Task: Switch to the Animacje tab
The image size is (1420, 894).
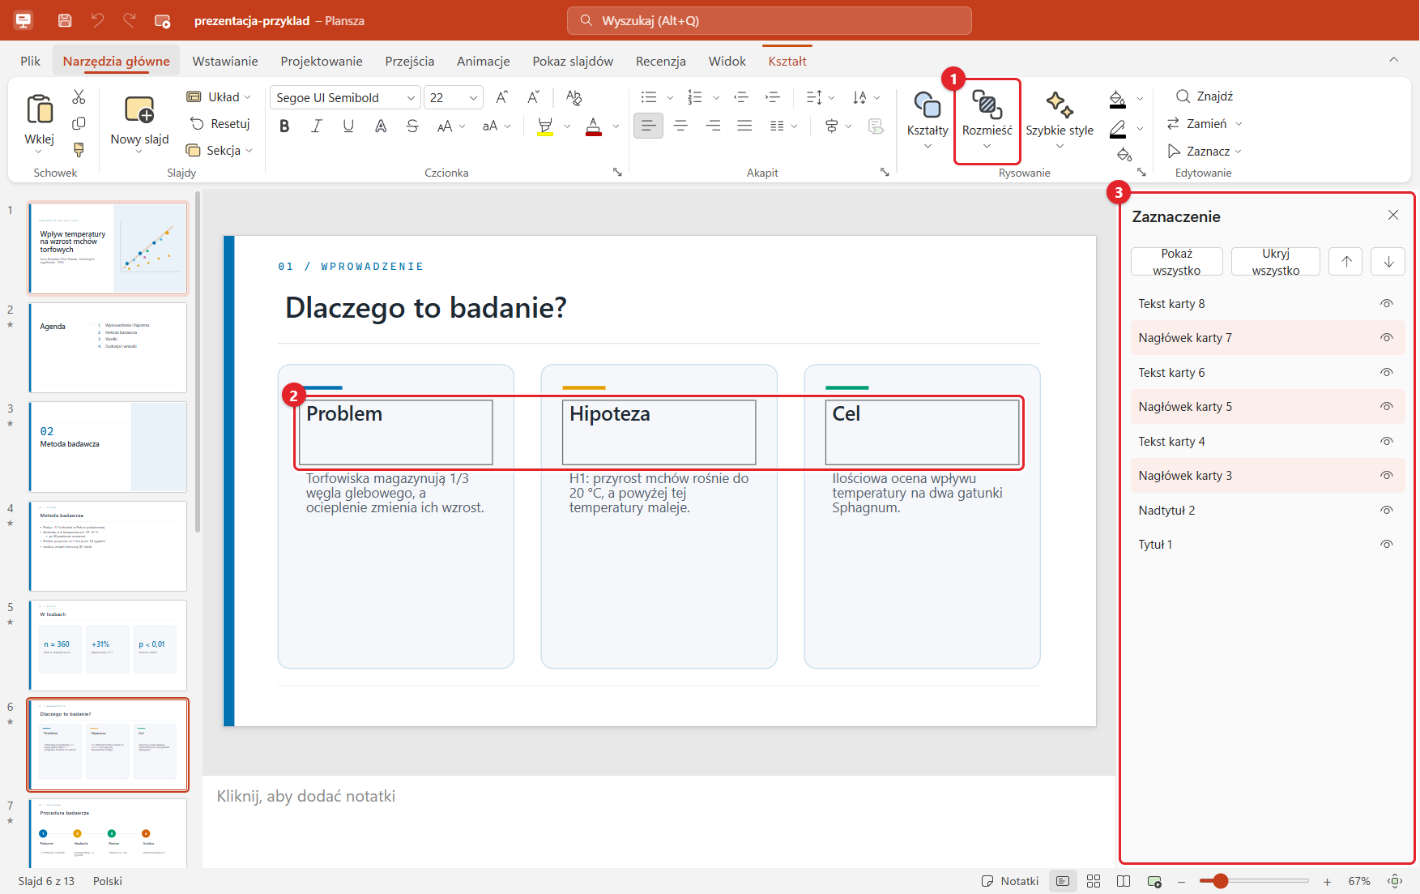Action: point(483,61)
